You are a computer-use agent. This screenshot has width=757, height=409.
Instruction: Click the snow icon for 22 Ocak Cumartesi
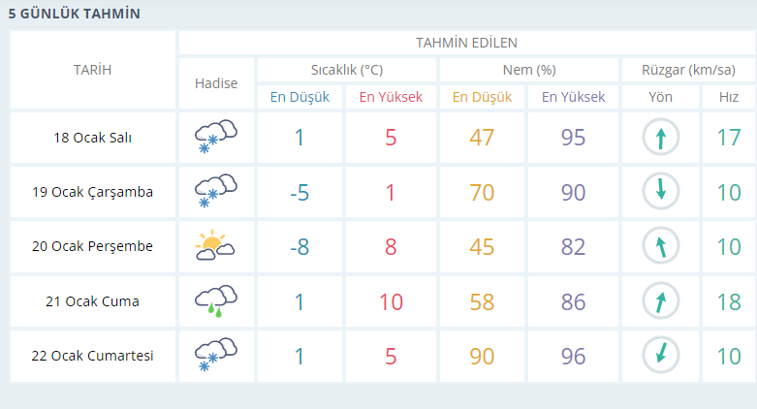click(216, 355)
